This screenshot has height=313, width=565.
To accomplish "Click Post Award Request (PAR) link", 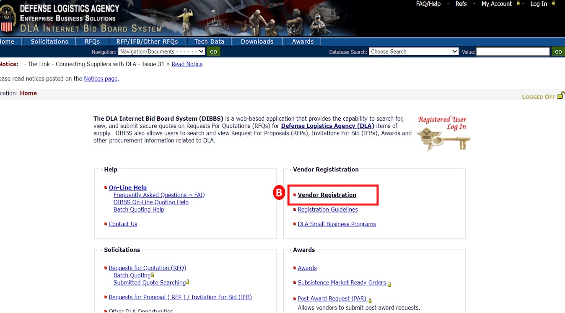I will point(332,299).
